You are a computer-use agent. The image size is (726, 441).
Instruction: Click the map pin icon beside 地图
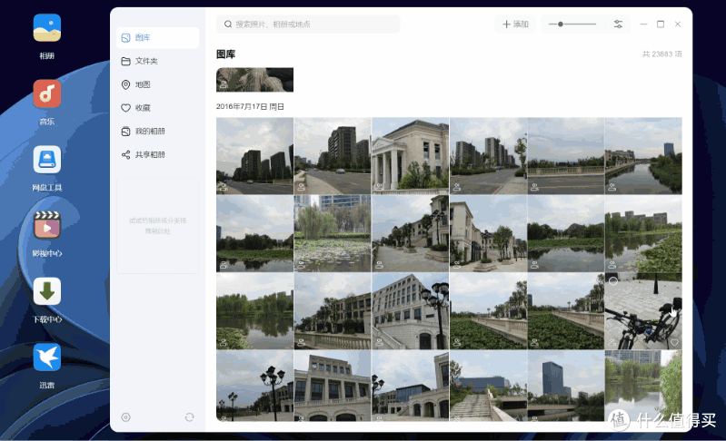(x=125, y=84)
